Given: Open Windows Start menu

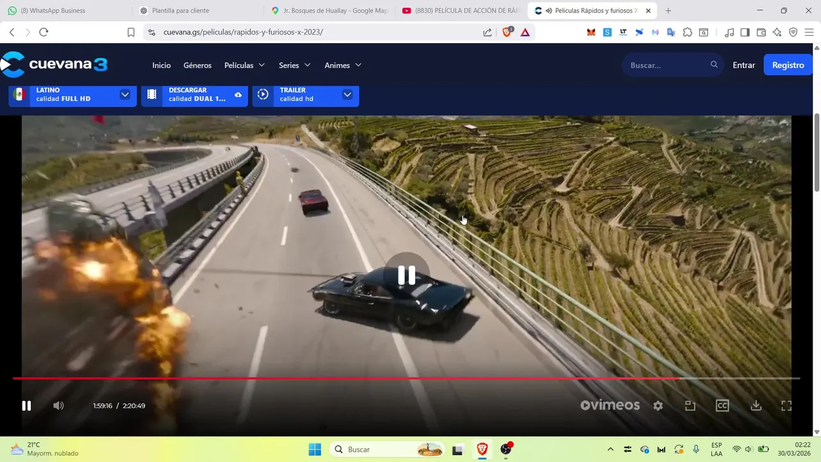Looking at the screenshot, I should pyautogui.click(x=315, y=449).
